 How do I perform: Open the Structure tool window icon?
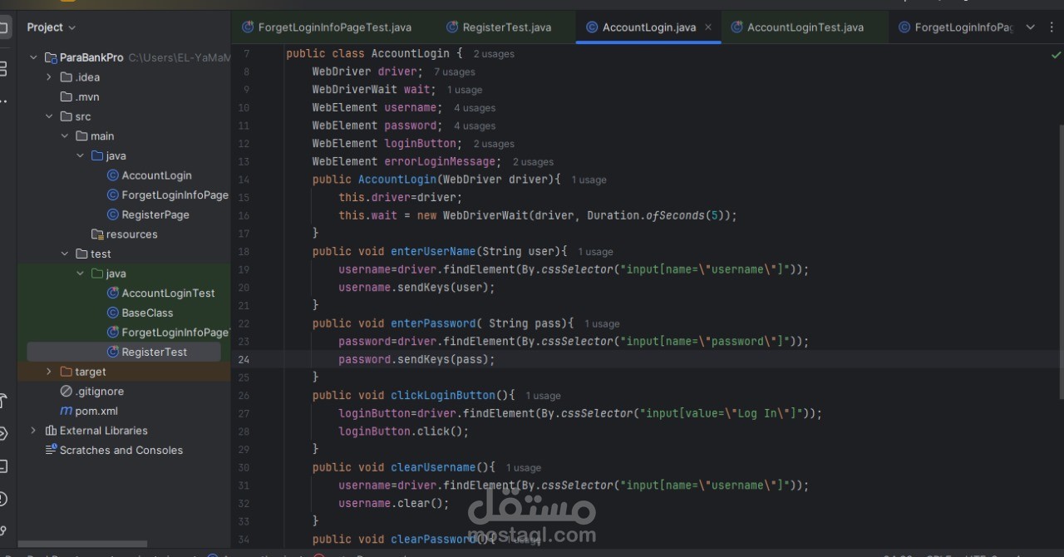click(x=3, y=68)
